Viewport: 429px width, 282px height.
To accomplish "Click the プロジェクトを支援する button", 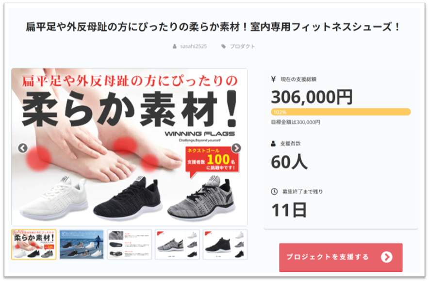I will coord(341,257).
